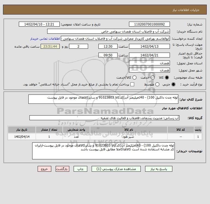Click the گروه کالا field
The height and width of the screenshot is (204, 210).
[104, 118]
